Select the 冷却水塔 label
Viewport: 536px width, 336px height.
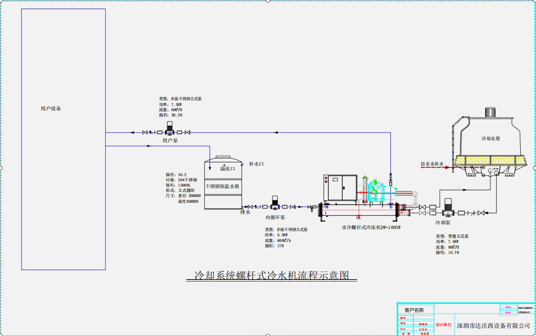pos(491,138)
